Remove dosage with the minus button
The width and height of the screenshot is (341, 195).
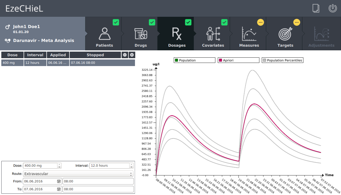point(125,55)
